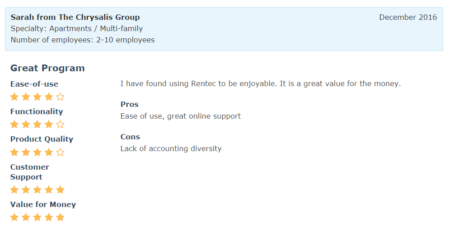Click the empty fifth star under Ease-of-use
449x231 pixels.
pyautogui.click(x=61, y=97)
